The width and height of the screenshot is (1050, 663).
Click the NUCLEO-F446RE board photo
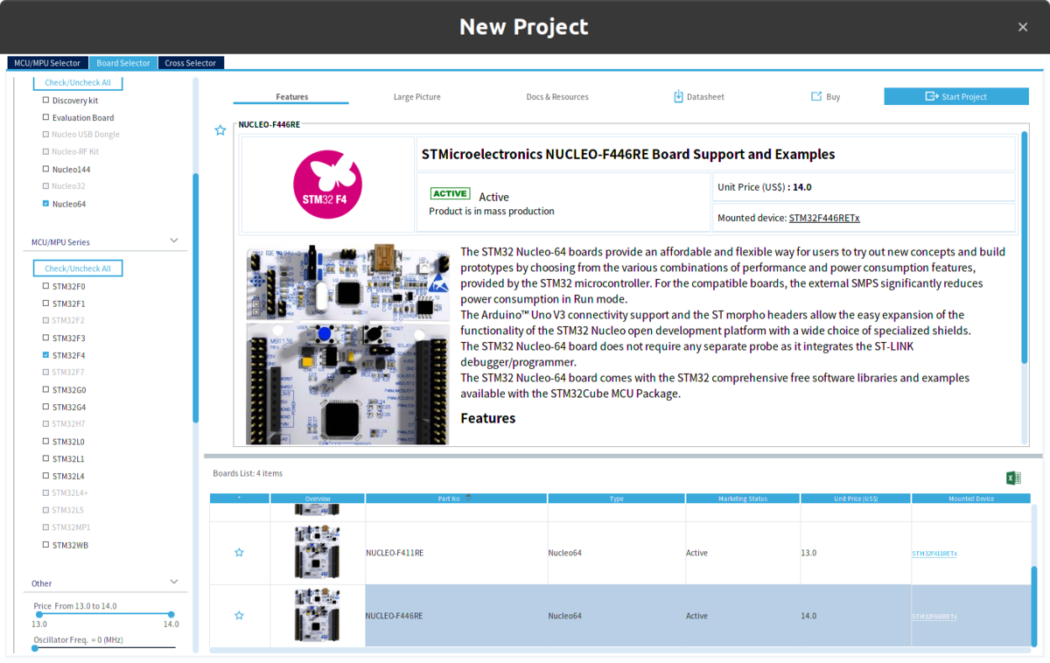[x=347, y=345]
